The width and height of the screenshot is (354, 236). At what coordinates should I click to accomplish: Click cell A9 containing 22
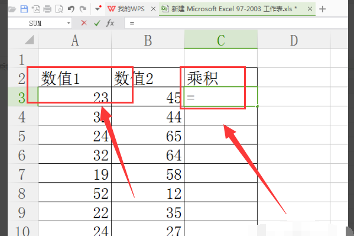pyautogui.click(x=75, y=212)
